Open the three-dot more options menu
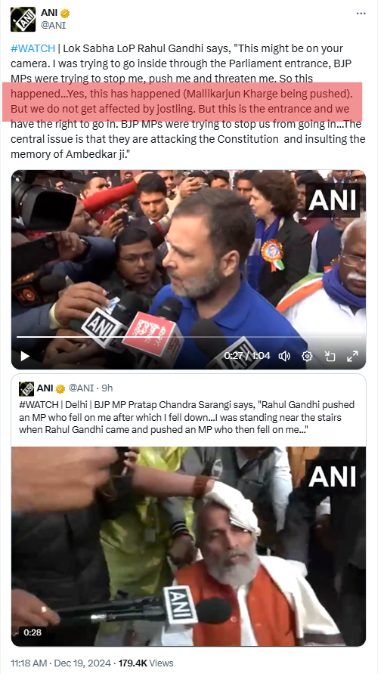The height and width of the screenshot is (674, 387). click(361, 14)
